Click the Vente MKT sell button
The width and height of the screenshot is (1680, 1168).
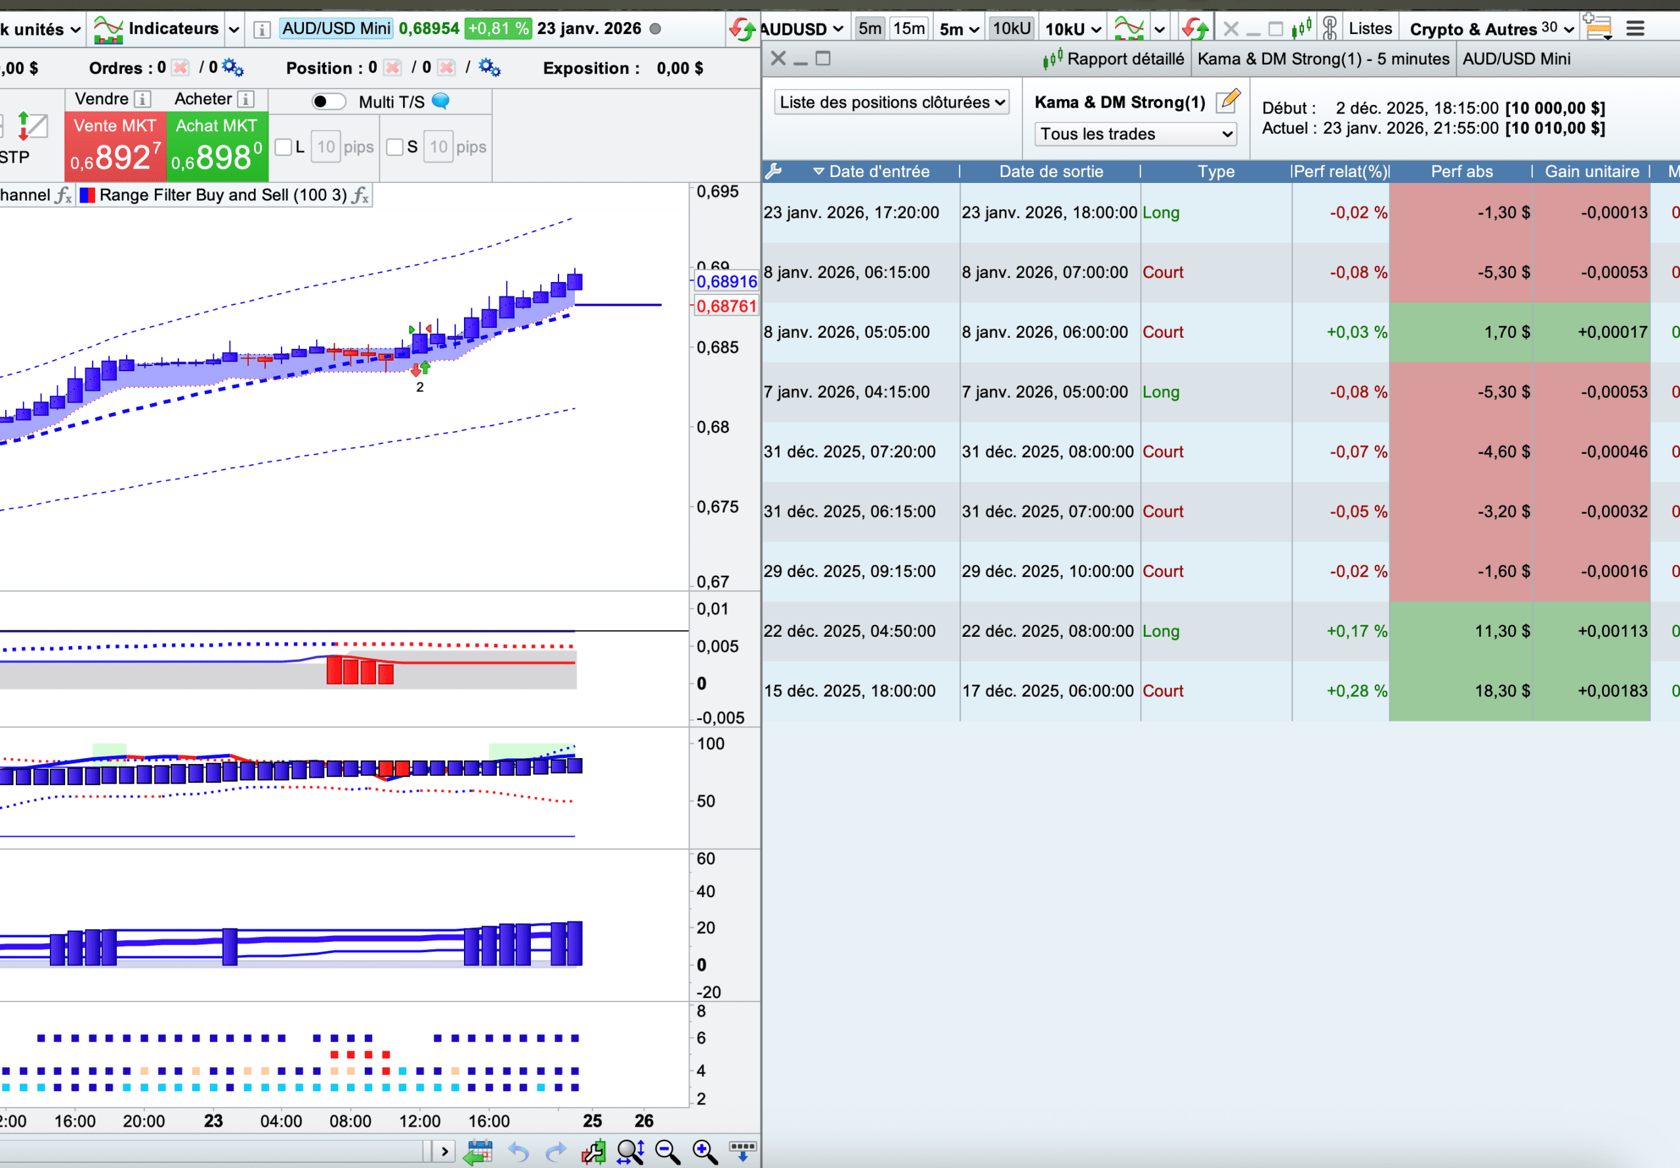click(x=115, y=146)
